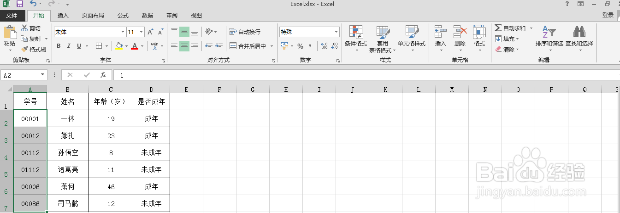Open the font name dropdown (宋体)
The height and width of the screenshot is (213, 620).
click(x=123, y=32)
